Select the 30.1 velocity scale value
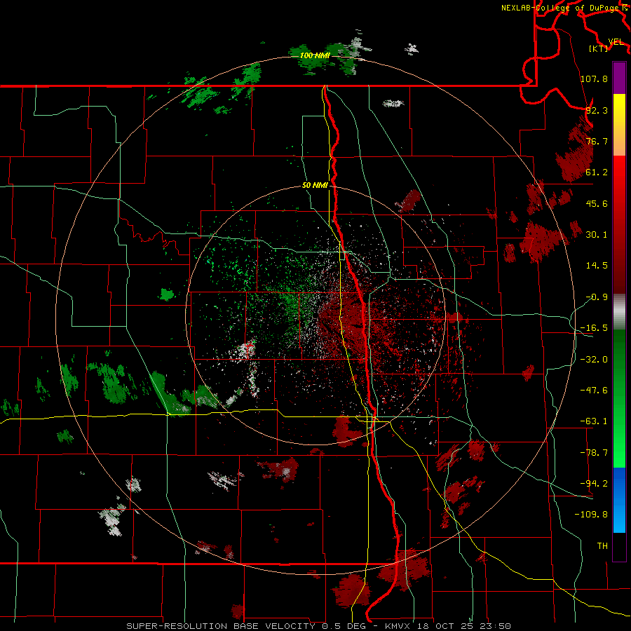Viewport: 631px width, 631px height. [597, 235]
